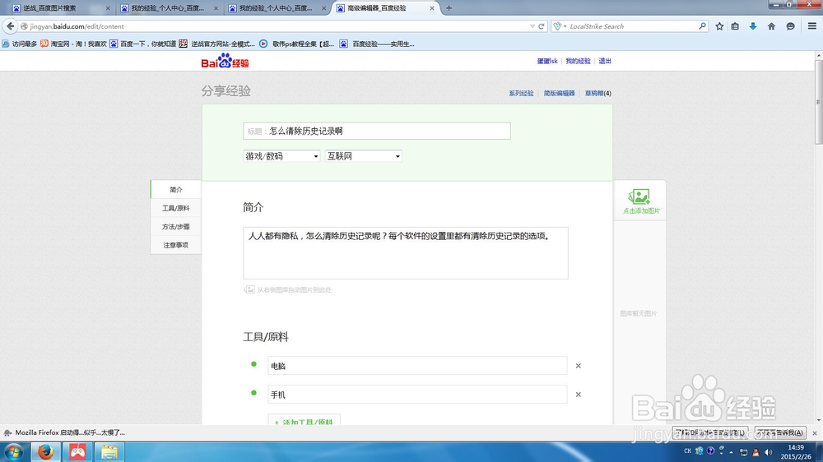Open the 访问最多 bookmarks folder

[20, 44]
